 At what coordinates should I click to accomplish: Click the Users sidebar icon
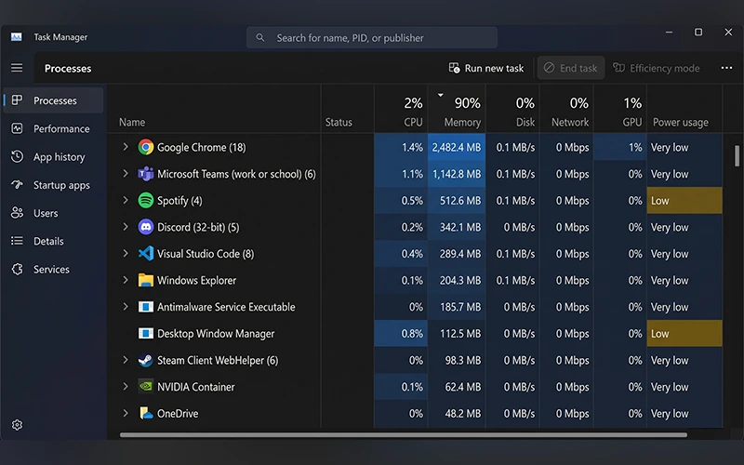click(x=17, y=213)
